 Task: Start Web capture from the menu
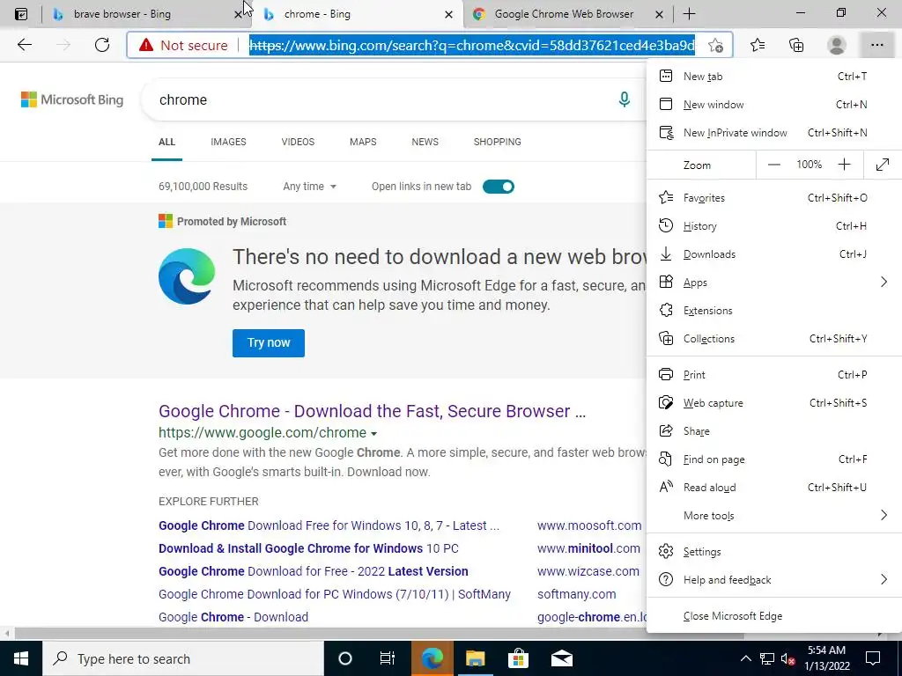(774, 403)
